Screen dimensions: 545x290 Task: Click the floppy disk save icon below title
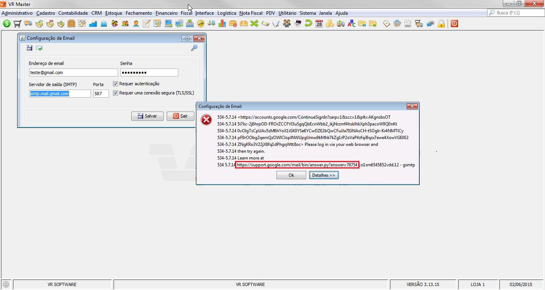30,48
